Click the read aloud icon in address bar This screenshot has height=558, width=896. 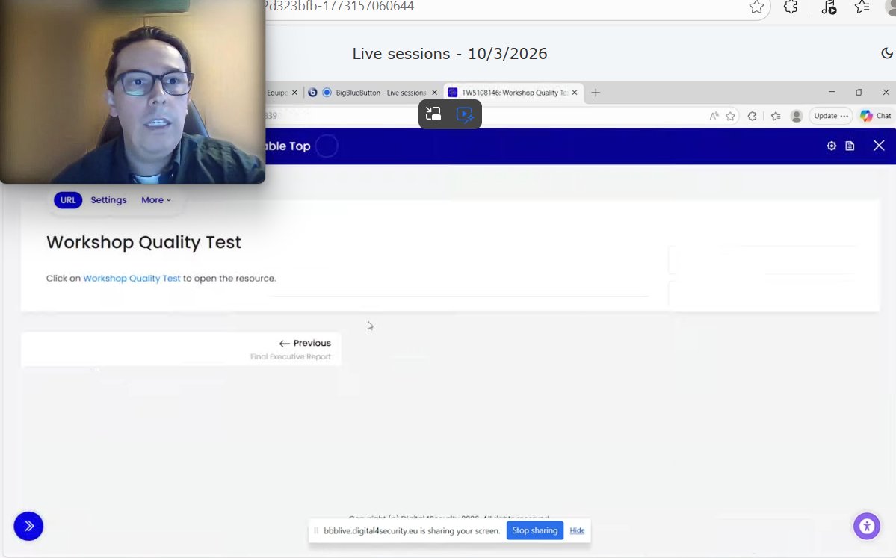pyautogui.click(x=714, y=116)
